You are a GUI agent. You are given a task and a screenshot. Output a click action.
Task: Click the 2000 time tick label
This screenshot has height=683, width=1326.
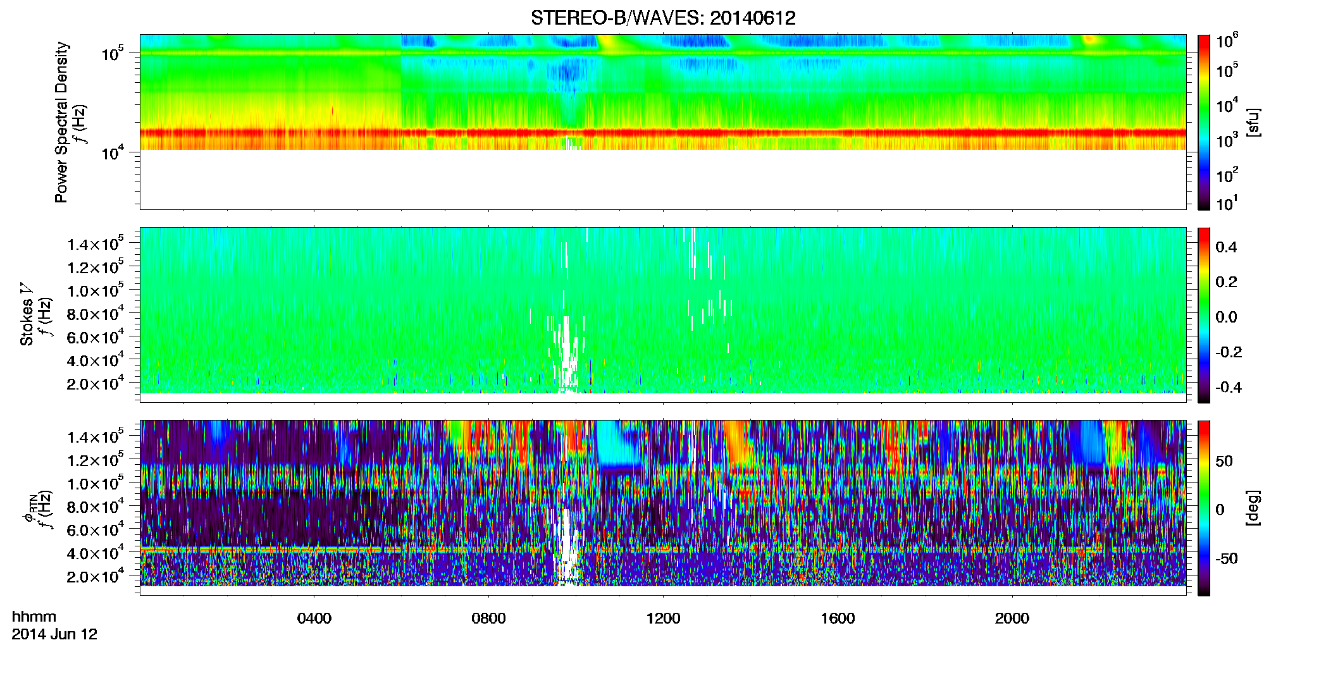point(1012,618)
